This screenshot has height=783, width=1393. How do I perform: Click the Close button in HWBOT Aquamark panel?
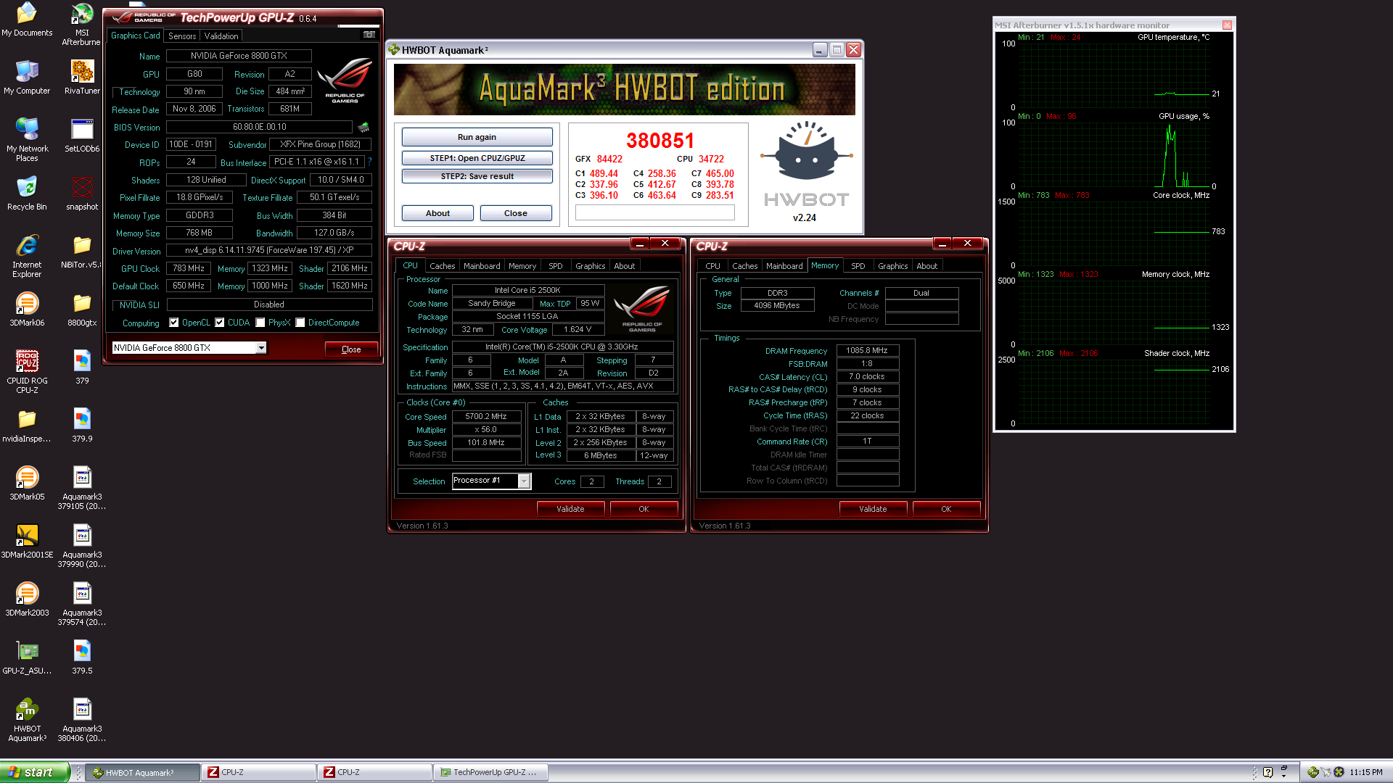516,213
